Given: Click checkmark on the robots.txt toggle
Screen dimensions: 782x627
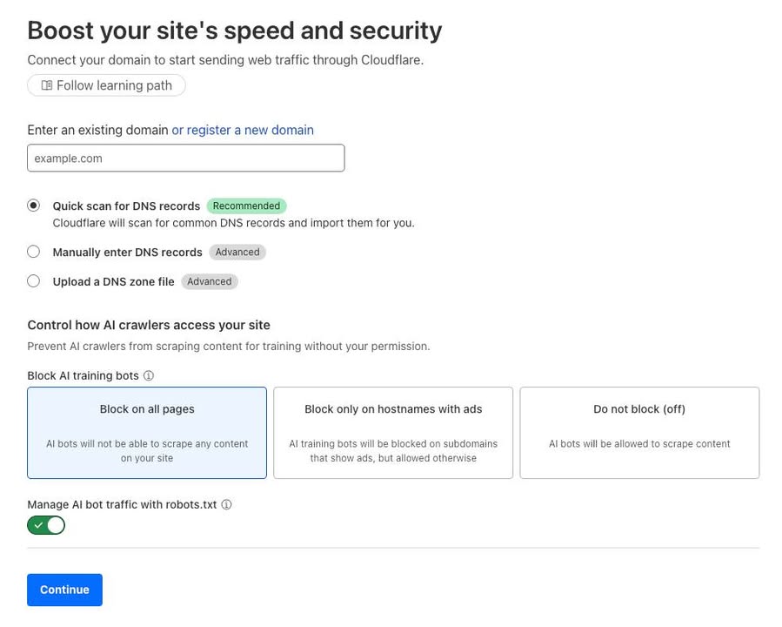Looking at the screenshot, I should (x=38, y=525).
